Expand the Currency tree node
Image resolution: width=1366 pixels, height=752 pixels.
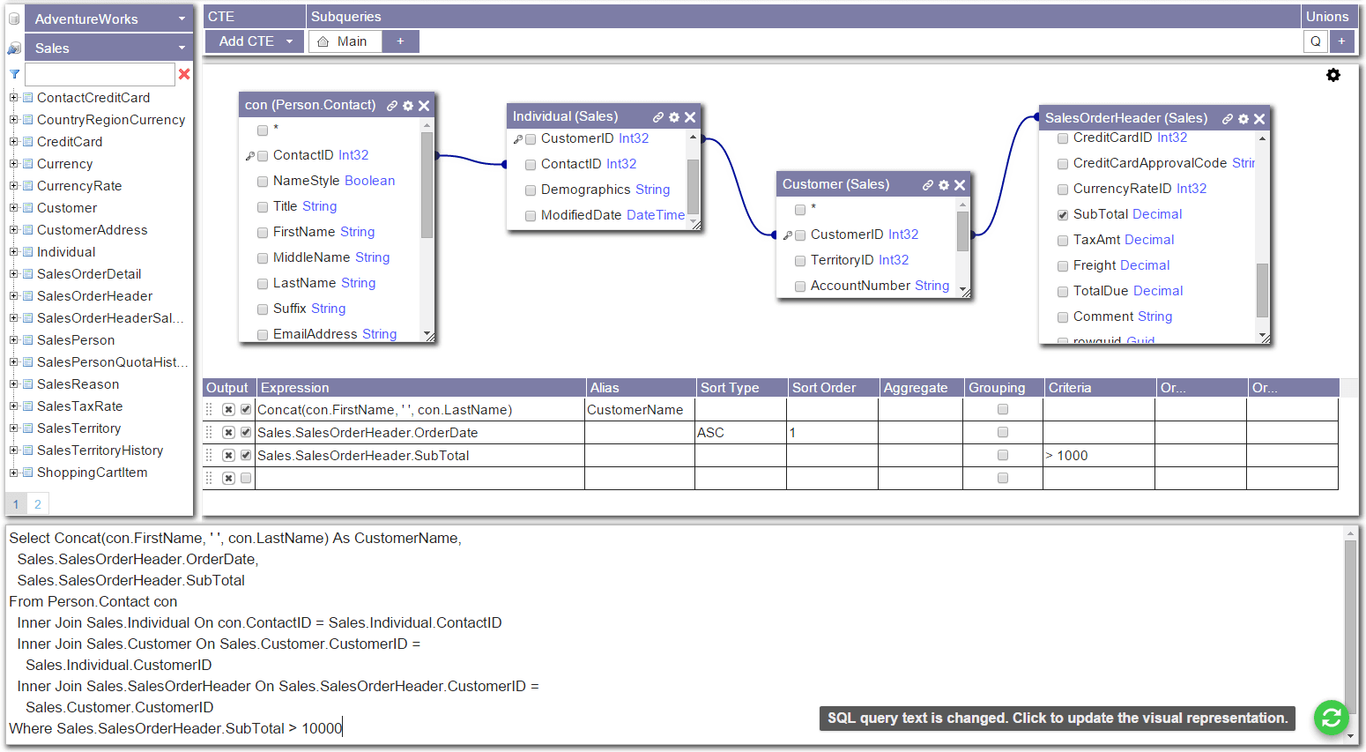pos(13,164)
